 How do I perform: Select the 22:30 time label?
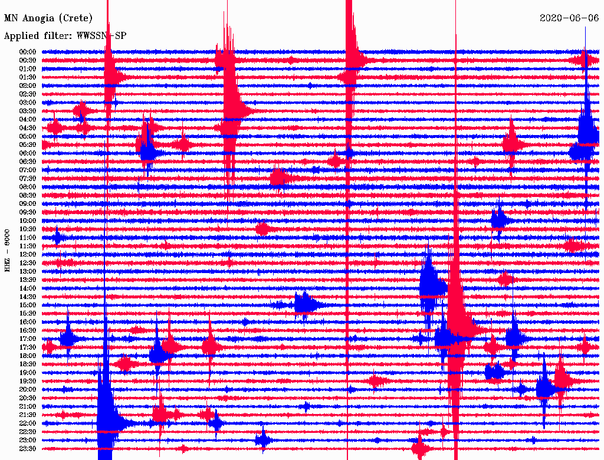coord(28,432)
